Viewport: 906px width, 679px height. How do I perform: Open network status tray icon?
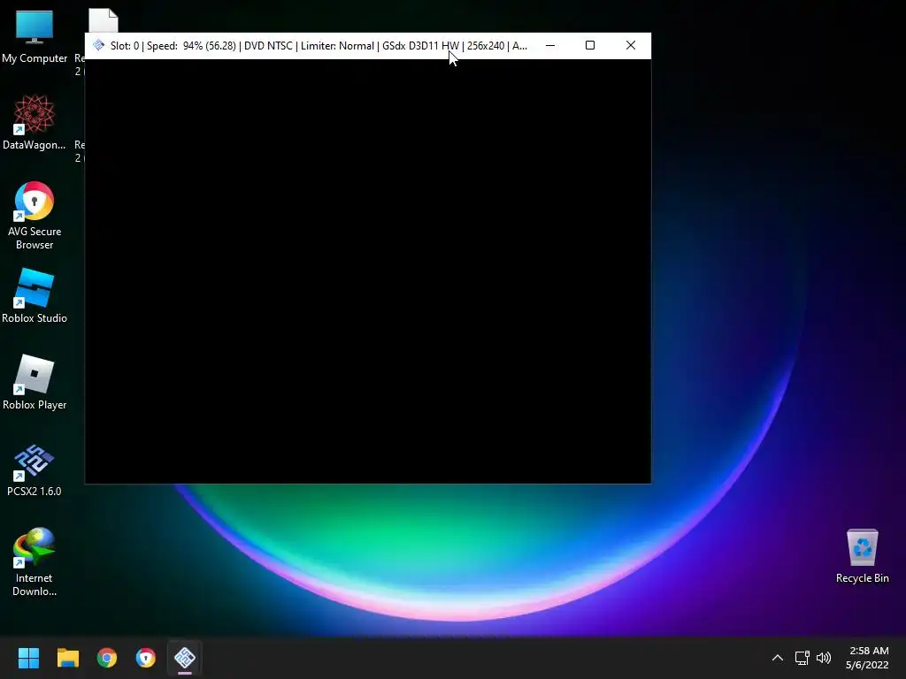802,658
